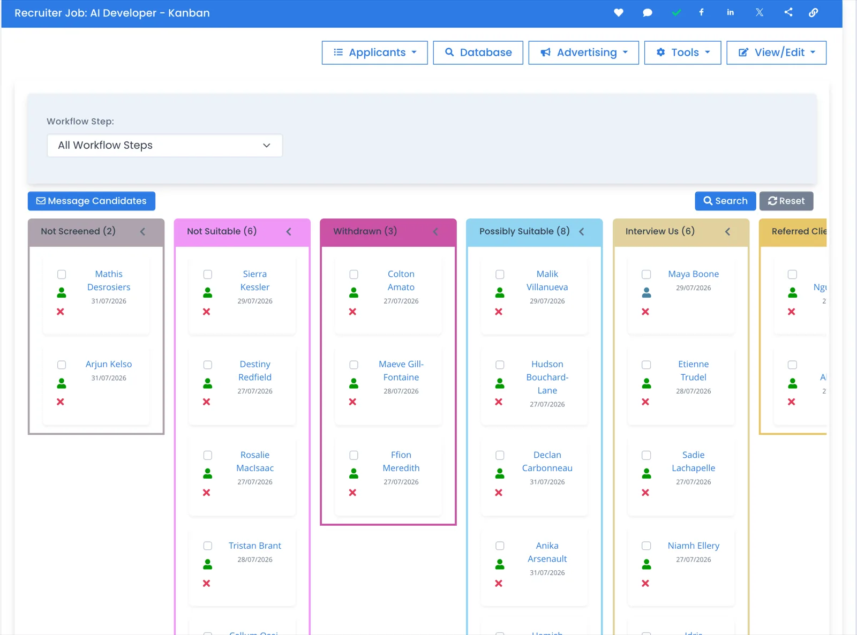Image resolution: width=857 pixels, height=635 pixels.
Task: Click the Reset button
Action: (x=786, y=201)
